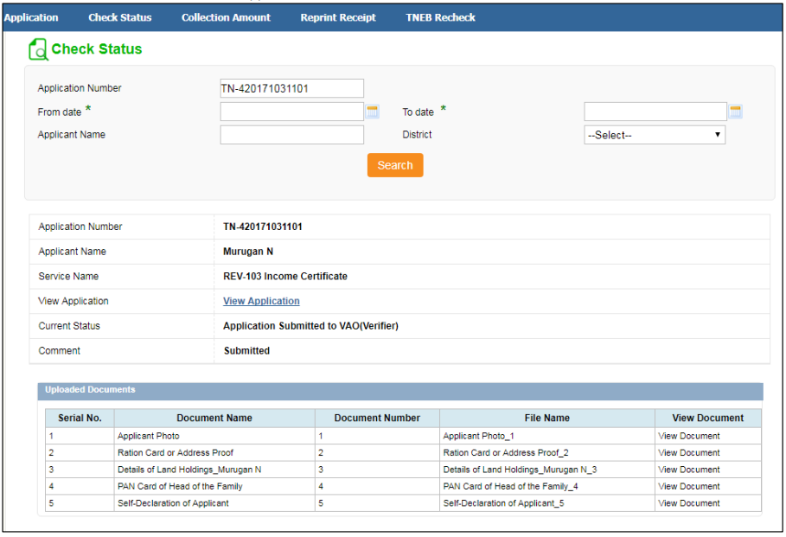Click the Check Status page heading
Viewport: 786px width, 537px height.
click(97, 48)
